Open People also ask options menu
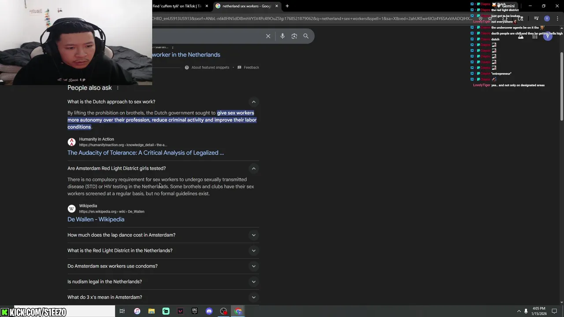The width and height of the screenshot is (564, 317). tap(118, 88)
